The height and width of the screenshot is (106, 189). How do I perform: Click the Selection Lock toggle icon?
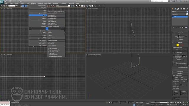tap(107, 102)
